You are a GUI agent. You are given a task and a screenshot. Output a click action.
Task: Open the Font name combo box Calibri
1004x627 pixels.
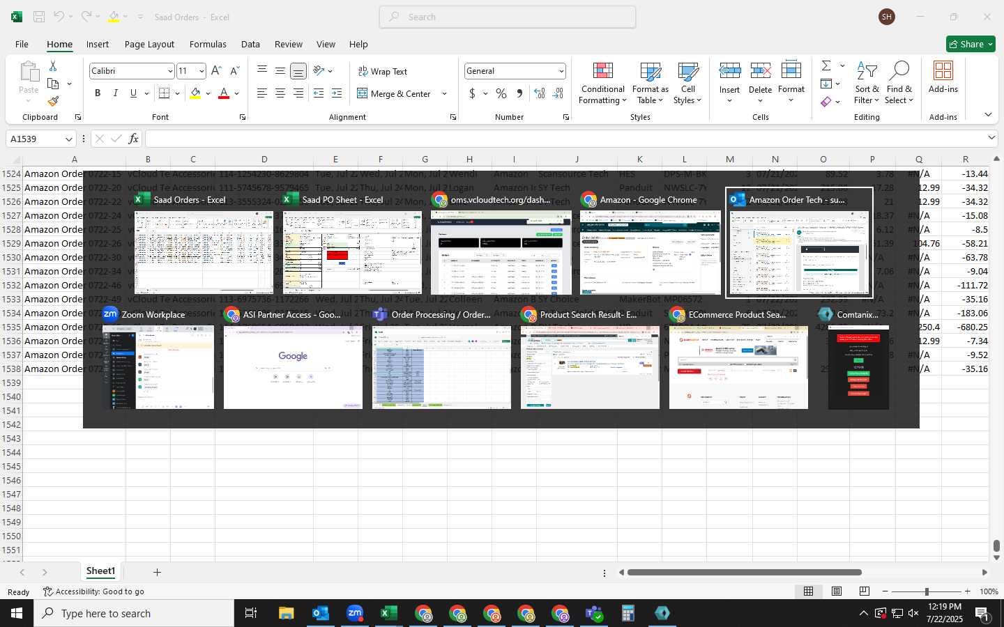click(x=132, y=71)
